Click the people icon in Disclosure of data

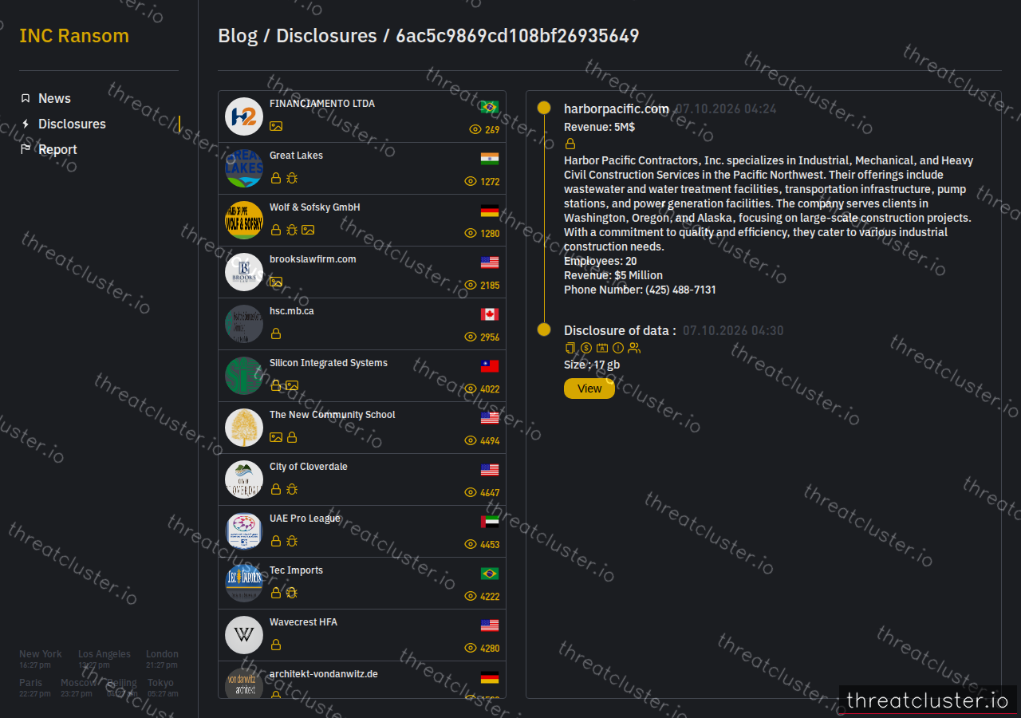point(634,348)
